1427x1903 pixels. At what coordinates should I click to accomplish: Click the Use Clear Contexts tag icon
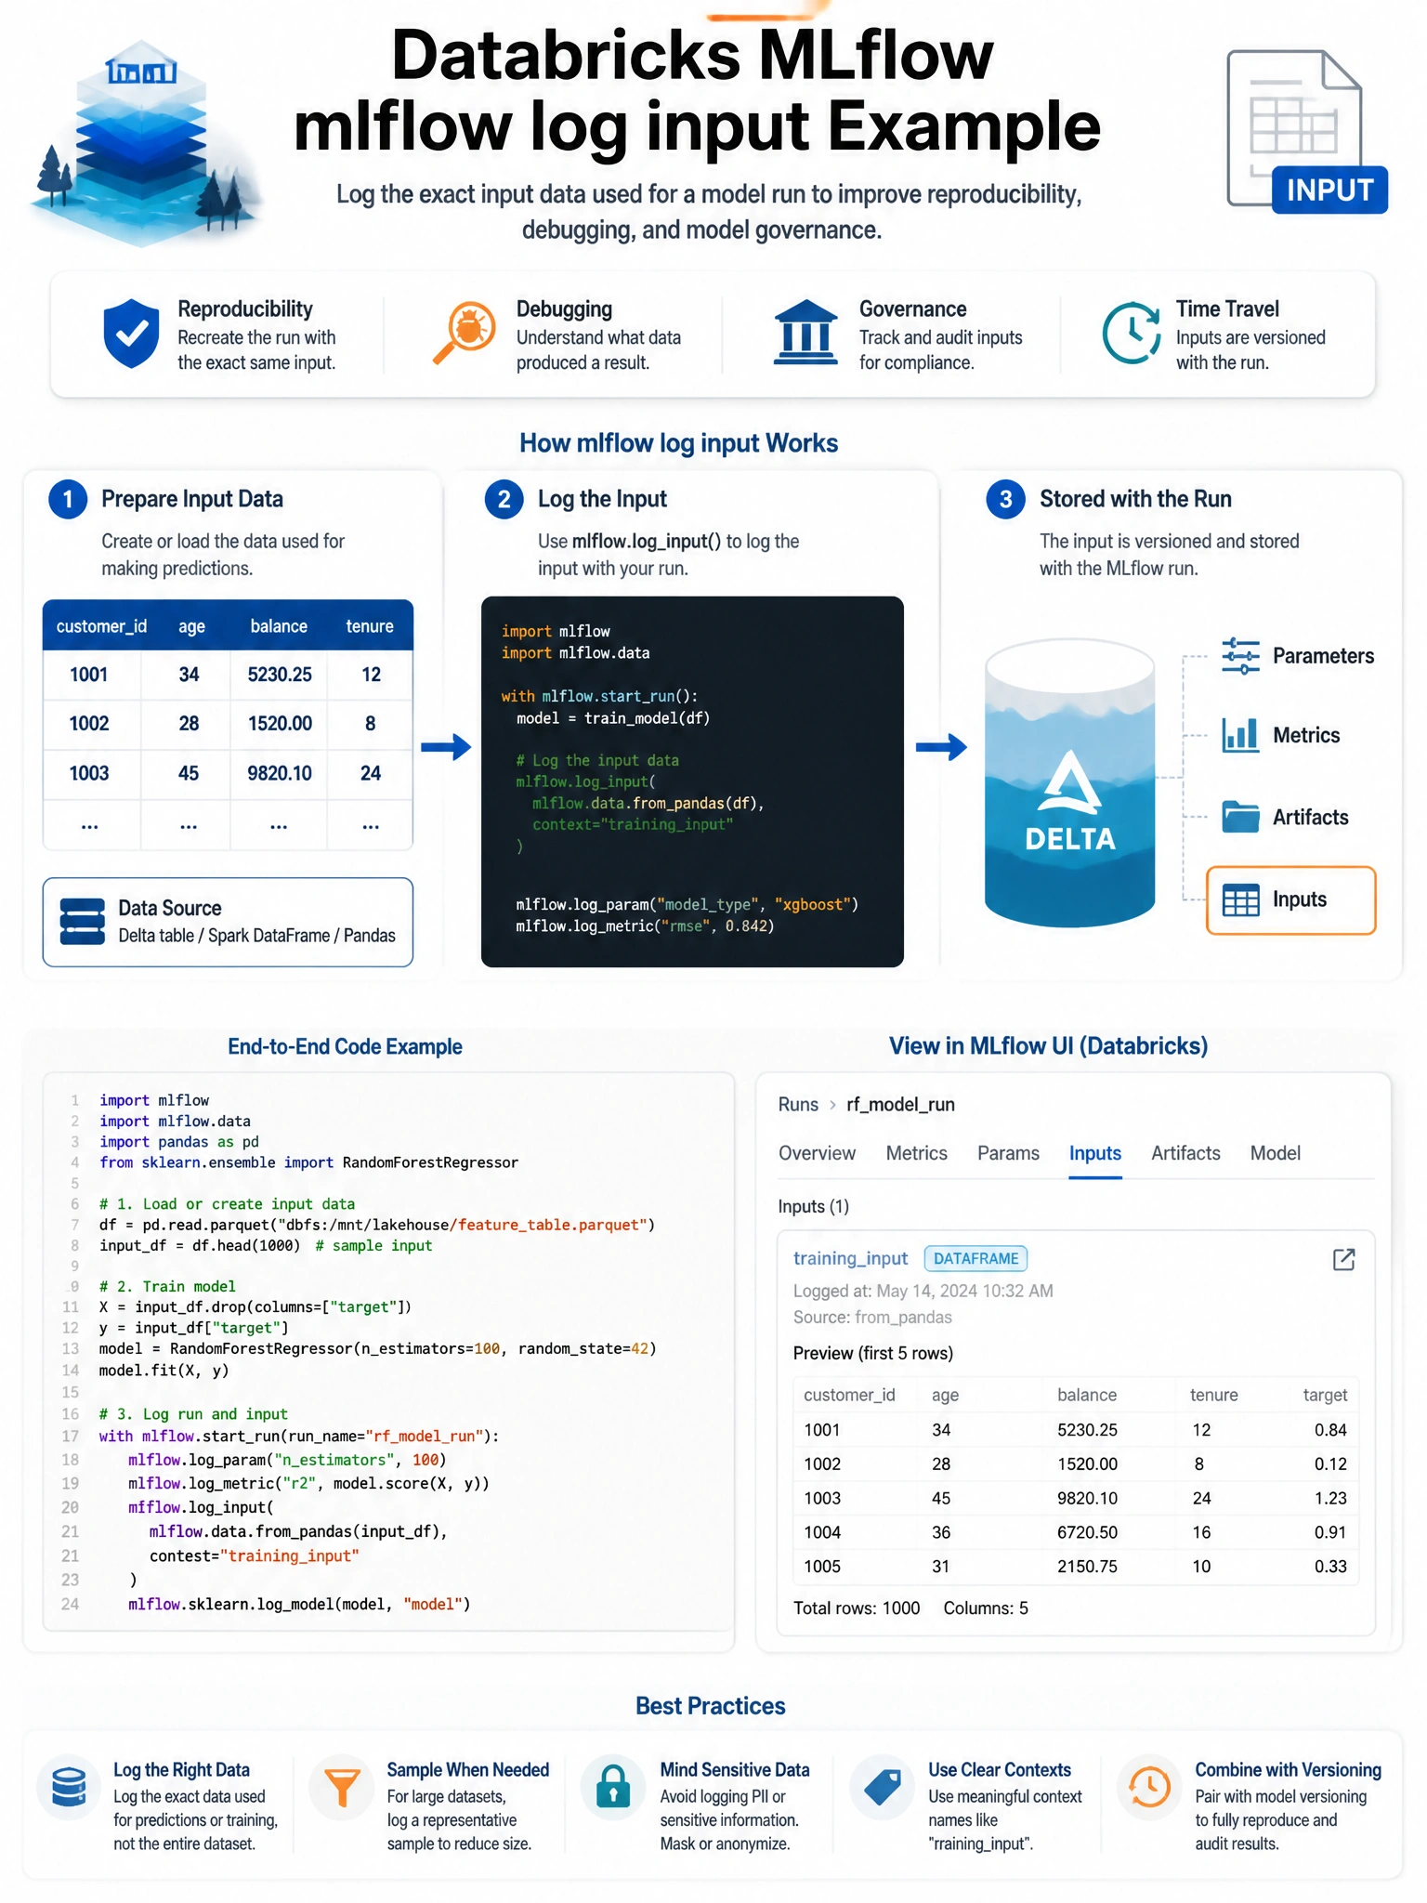click(882, 1786)
